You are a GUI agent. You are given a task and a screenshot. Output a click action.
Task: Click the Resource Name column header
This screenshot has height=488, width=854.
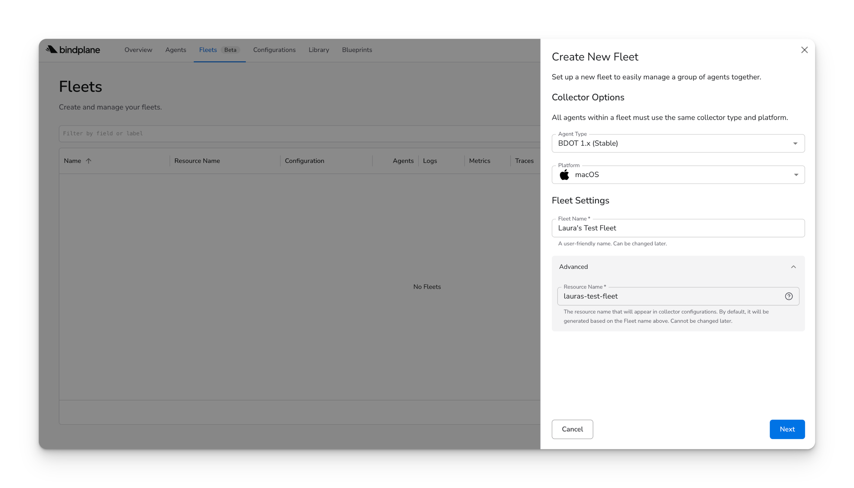pyautogui.click(x=197, y=161)
